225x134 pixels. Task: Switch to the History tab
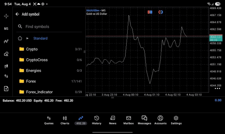(x=97, y=120)
